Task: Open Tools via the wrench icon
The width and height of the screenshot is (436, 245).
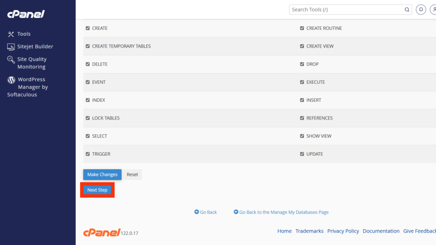Action: click(x=11, y=34)
